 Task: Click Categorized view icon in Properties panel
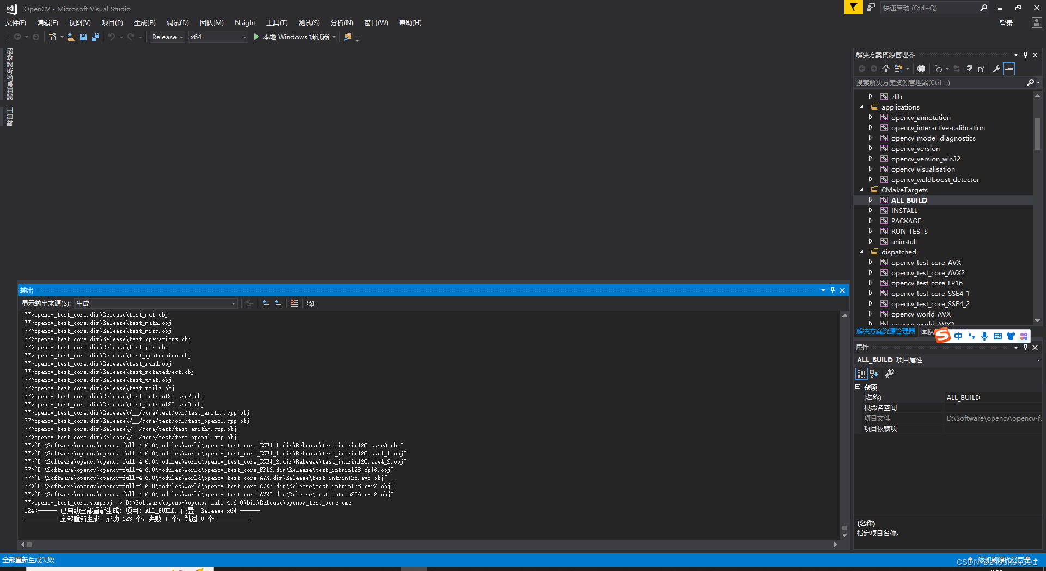click(x=861, y=374)
